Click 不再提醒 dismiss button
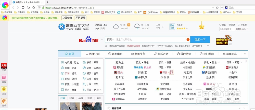This screenshot has width=255, height=110. point(81,18)
